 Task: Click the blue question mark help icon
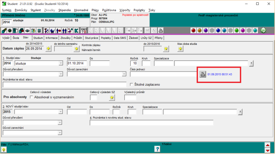click(157, 149)
